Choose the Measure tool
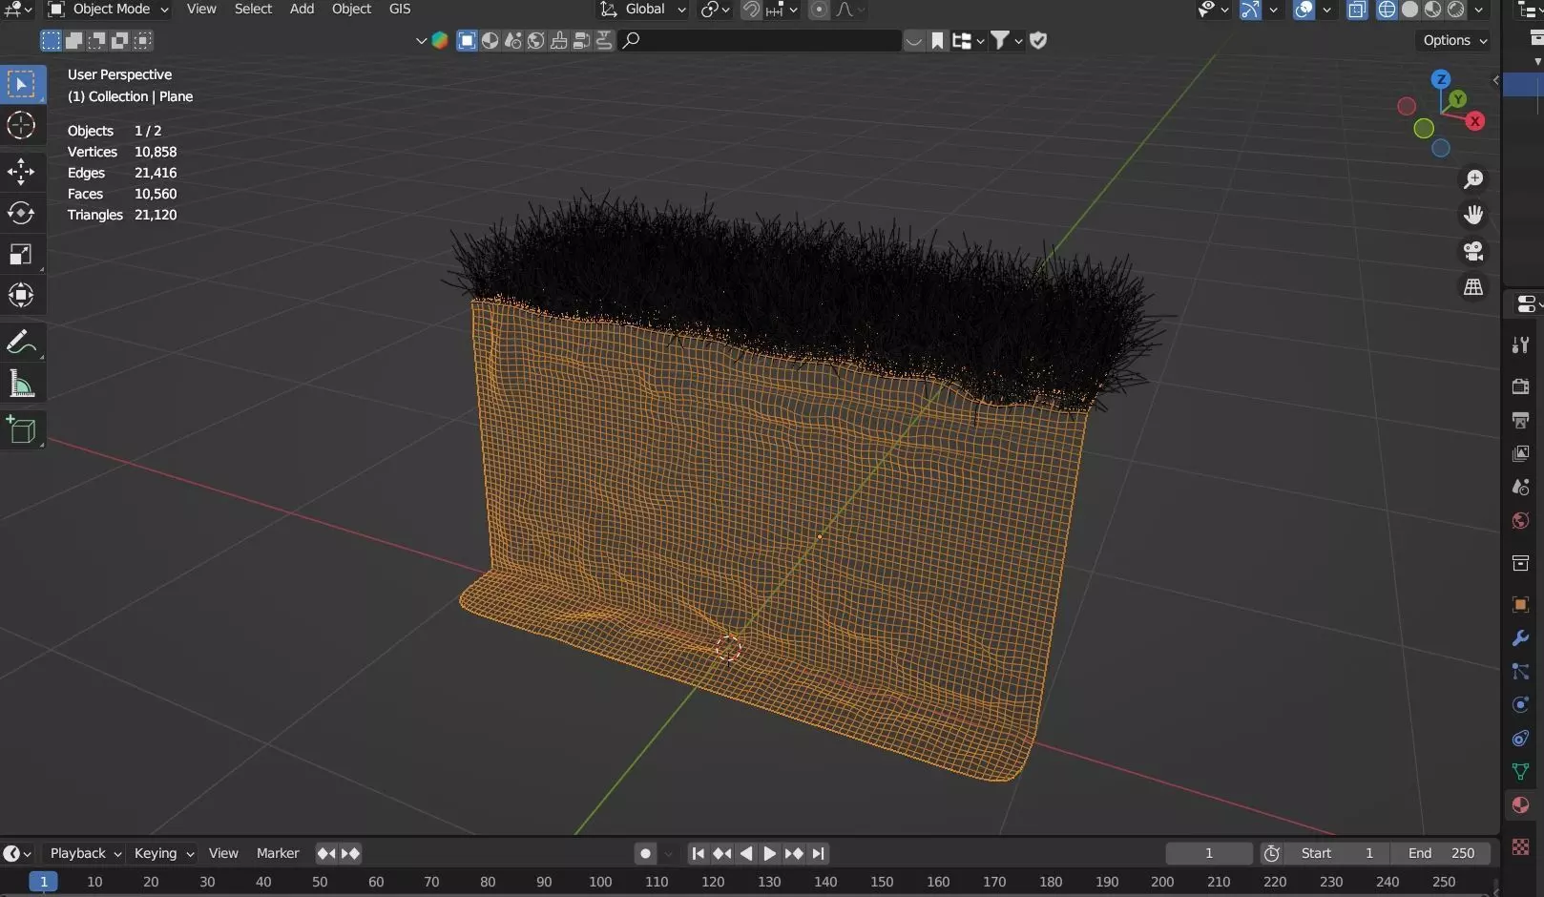 pyautogui.click(x=21, y=383)
